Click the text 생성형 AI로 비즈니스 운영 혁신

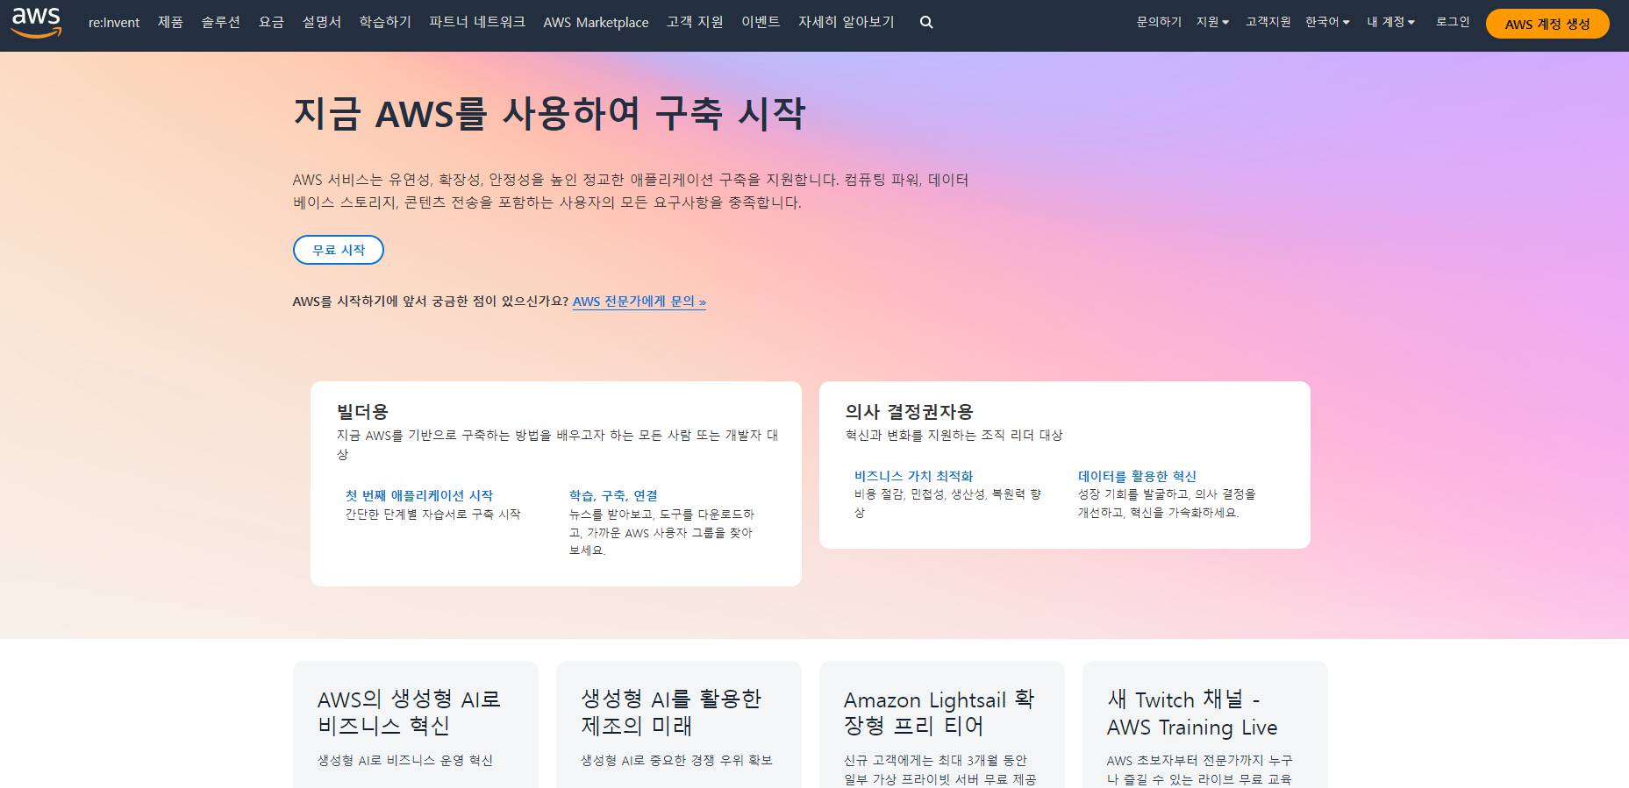pos(405,760)
